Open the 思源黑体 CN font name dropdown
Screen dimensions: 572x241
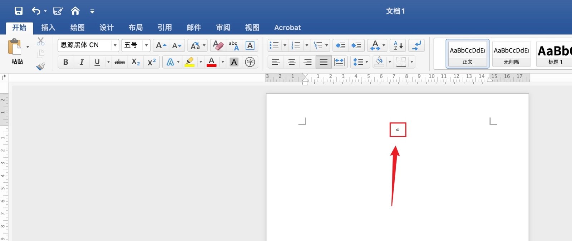(x=115, y=45)
